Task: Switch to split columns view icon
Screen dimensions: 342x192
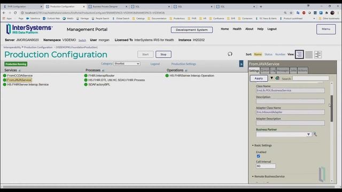Action: (x=318, y=54)
